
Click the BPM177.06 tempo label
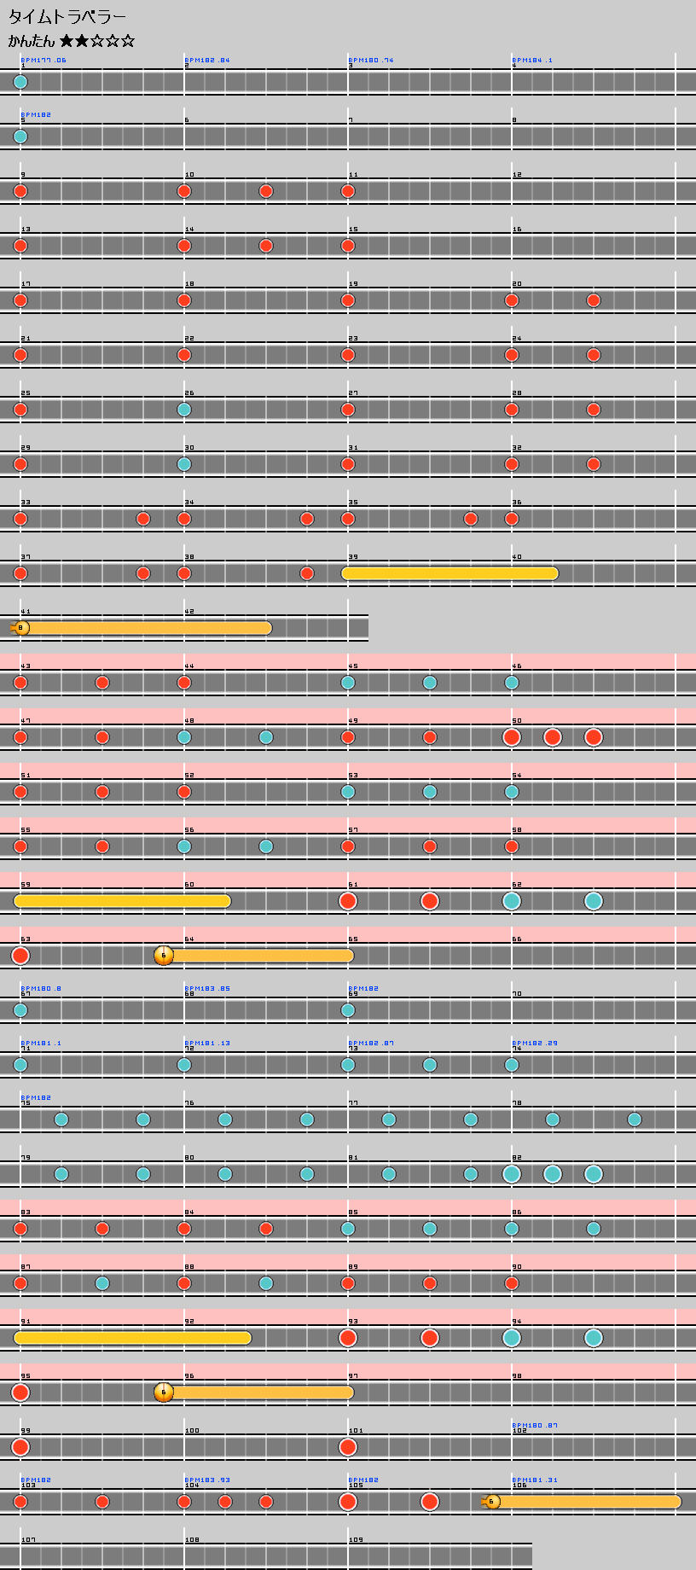[x=43, y=61]
